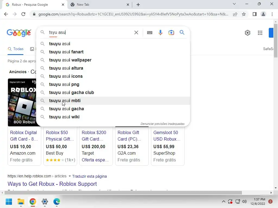Choose suggestion 'tsuyu asui altura'
Image resolution: width=278 pixels, height=208 pixels.
click(113, 68)
